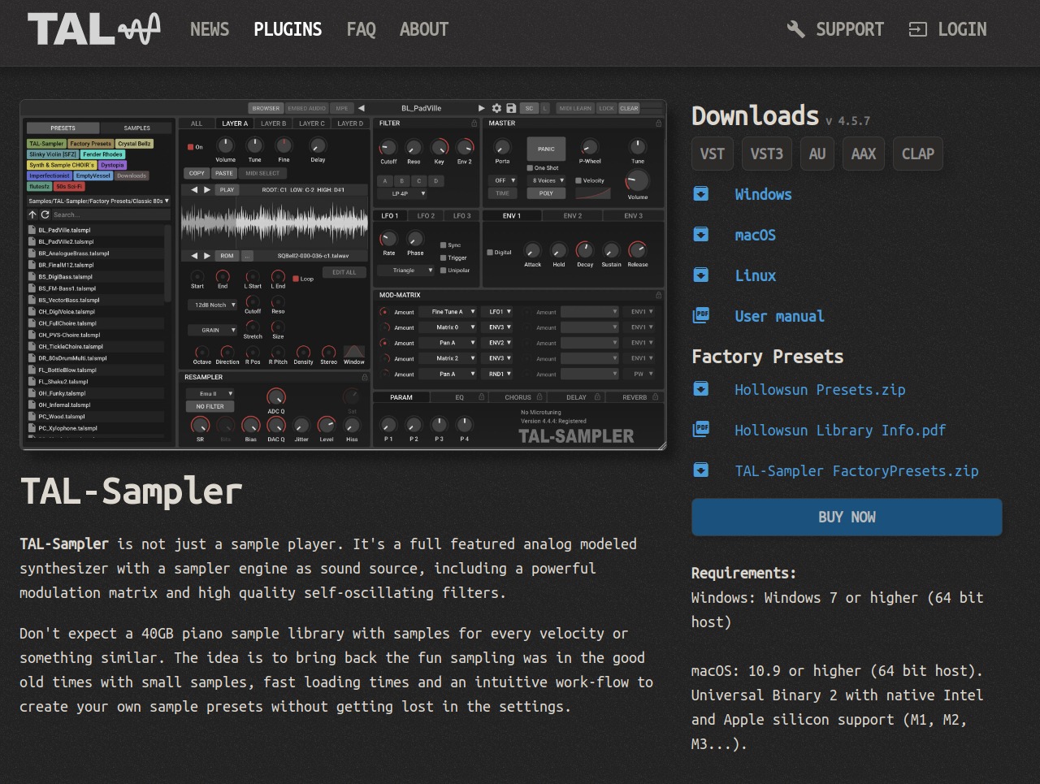Download Hollowsun Presets.zip

tap(819, 390)
